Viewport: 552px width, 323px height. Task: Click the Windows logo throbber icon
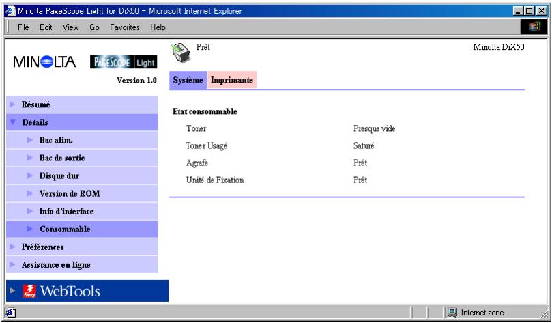coord(534,27)
